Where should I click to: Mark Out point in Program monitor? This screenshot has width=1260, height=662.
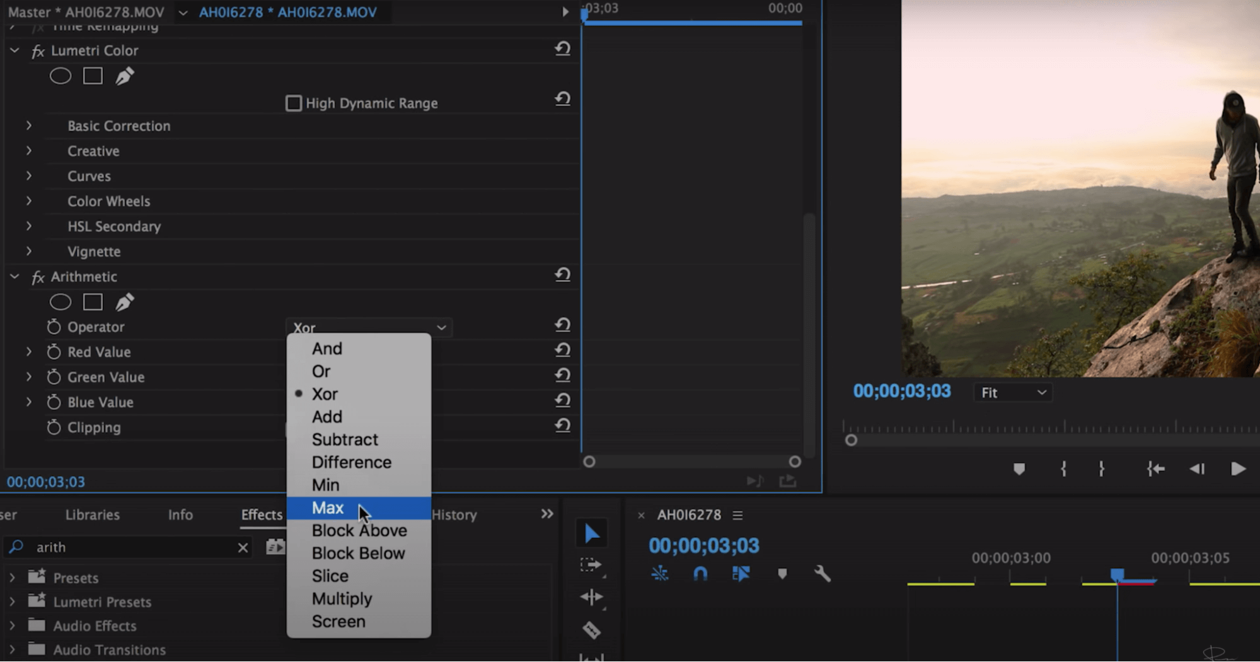1101,469
